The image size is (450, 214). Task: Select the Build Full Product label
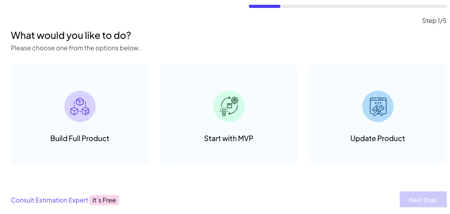[x=80, y=138]
